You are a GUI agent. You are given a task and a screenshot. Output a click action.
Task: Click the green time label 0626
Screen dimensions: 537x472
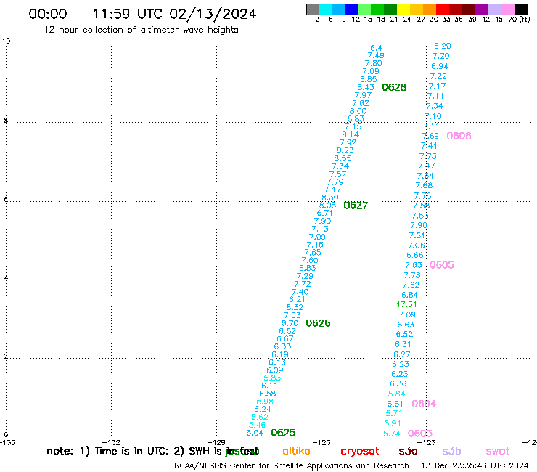pos(318,323)
